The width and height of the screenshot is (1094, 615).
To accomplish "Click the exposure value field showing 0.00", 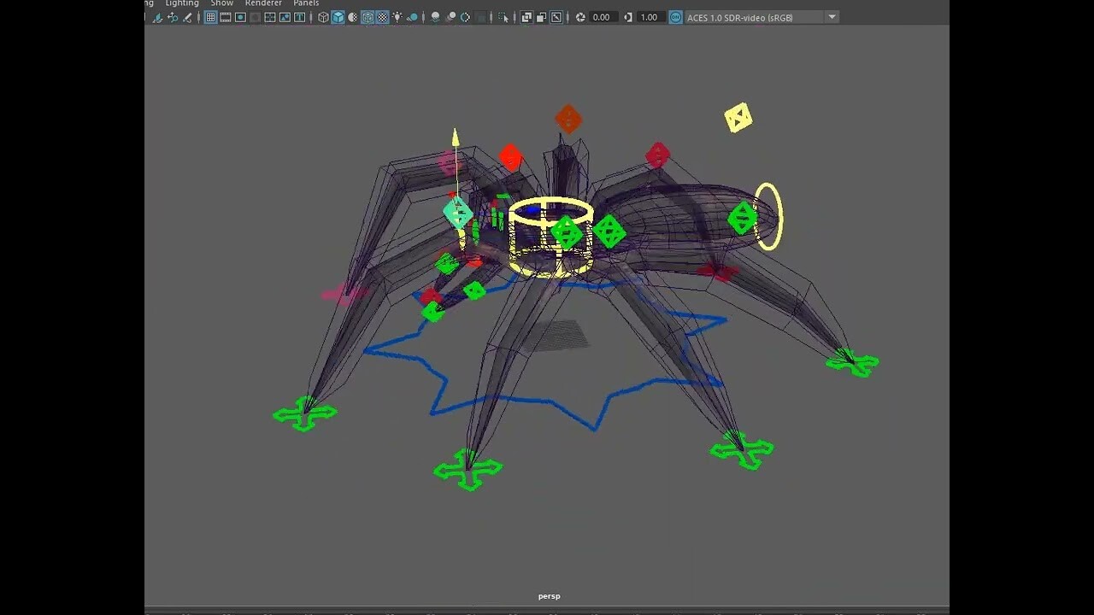I will click(602, 17).
